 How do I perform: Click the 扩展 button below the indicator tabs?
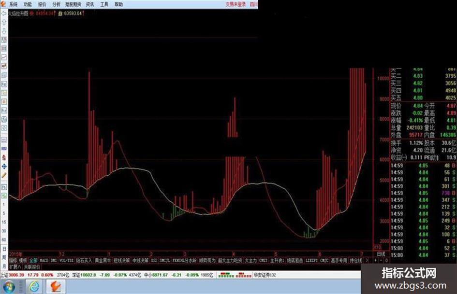point(15,267)
